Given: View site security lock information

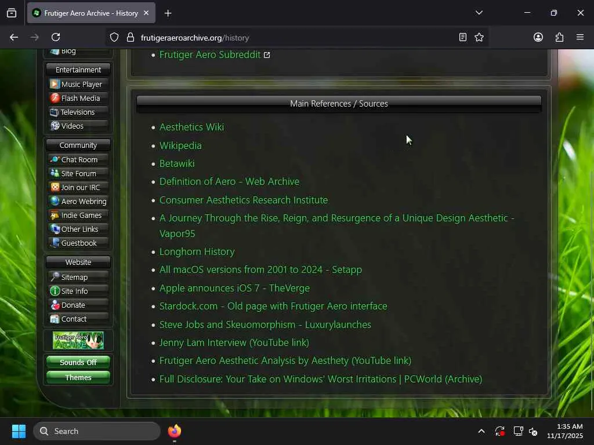Looking at the screenshot, I should pyautogui.click(x=131, y=37).
